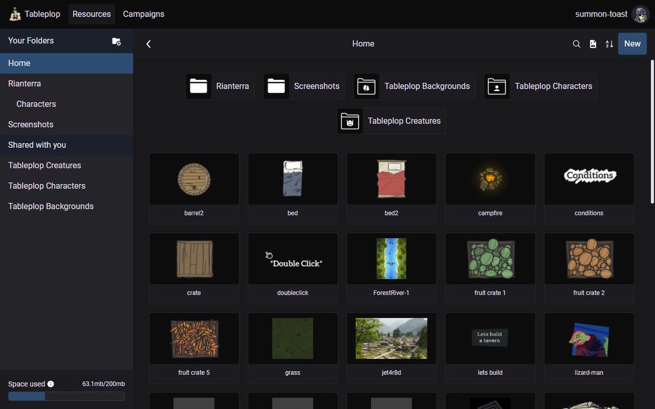Image resolution: width=655 pixels, height=409 pixels.
Task: Click the create folder icon beside Your Folders
Action: click(116, 40)
